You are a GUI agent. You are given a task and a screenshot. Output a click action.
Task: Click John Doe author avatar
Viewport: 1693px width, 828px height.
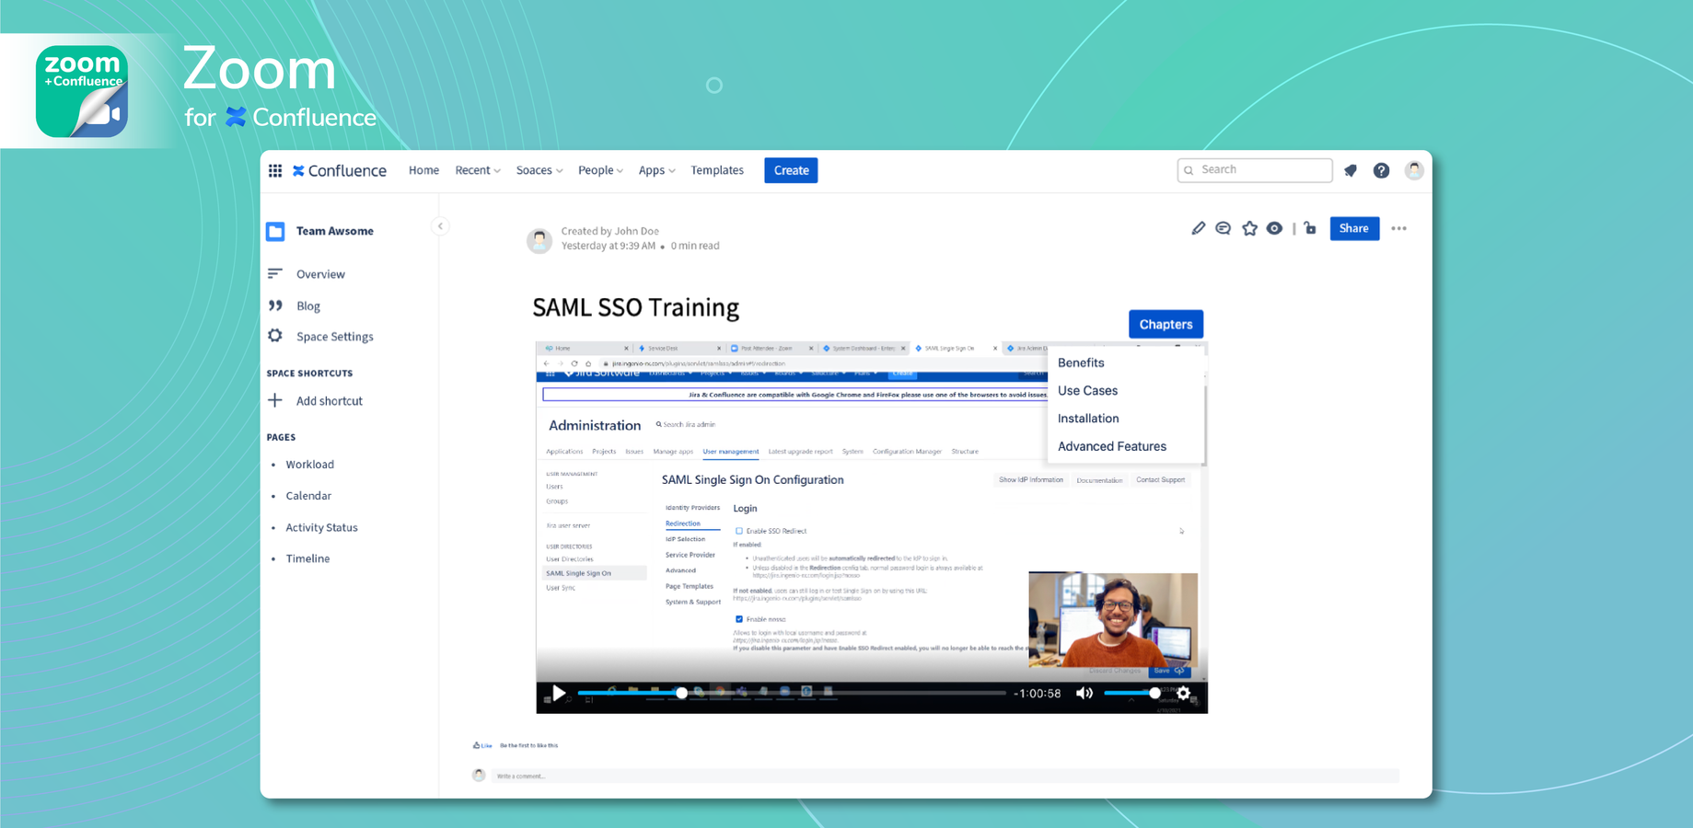coord(539,240)
